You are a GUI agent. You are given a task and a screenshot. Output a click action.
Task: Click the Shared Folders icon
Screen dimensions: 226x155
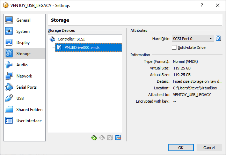[x=9, y=110]
